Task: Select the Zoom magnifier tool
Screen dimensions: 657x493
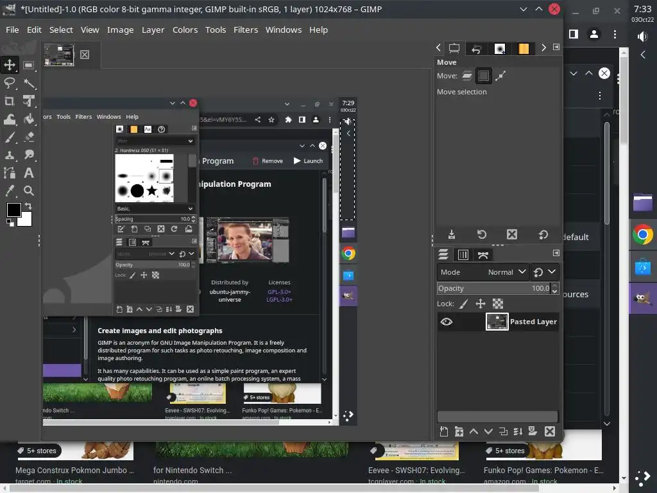Action: (28, 191)
